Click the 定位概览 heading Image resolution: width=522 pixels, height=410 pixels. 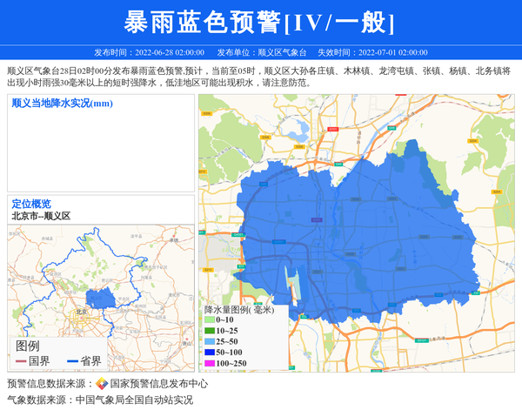[31, 204]
